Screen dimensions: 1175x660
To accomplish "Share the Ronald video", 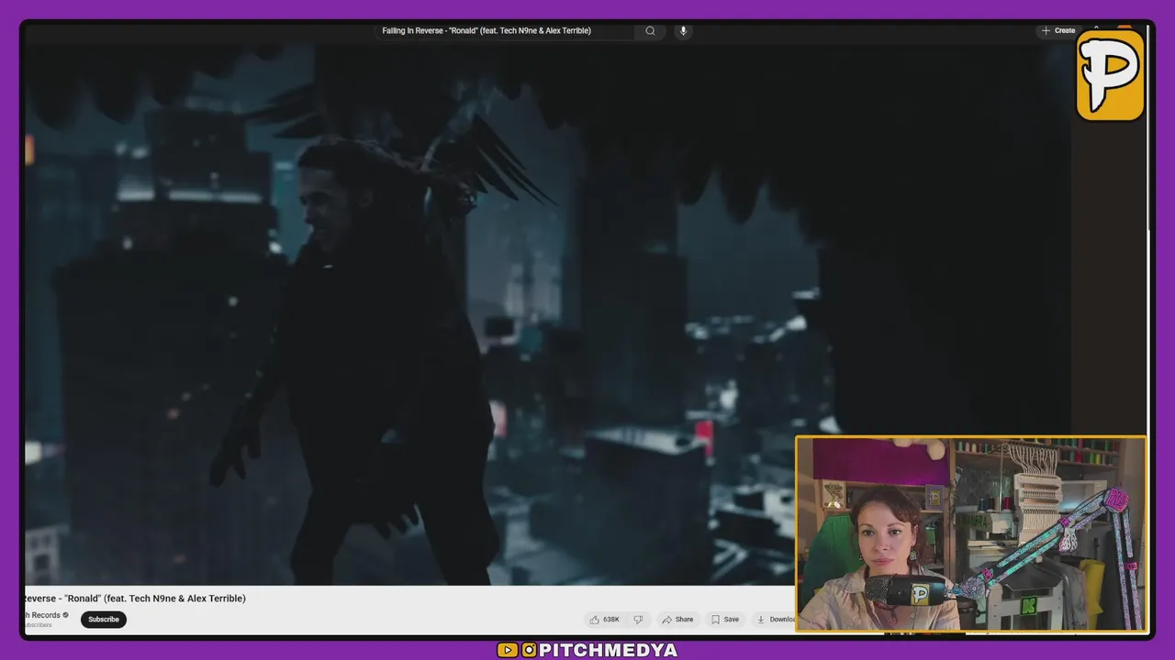I will click(x=677, y=620).
